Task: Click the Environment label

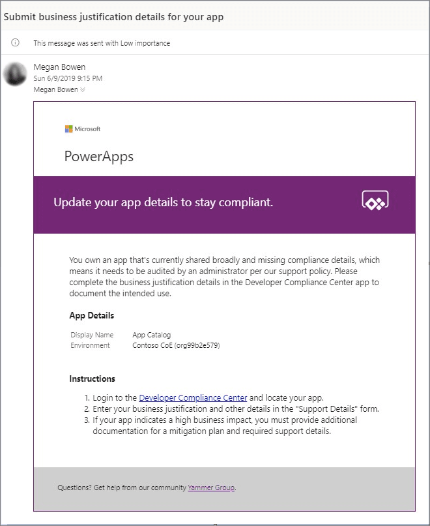Action: coord(90,345)
